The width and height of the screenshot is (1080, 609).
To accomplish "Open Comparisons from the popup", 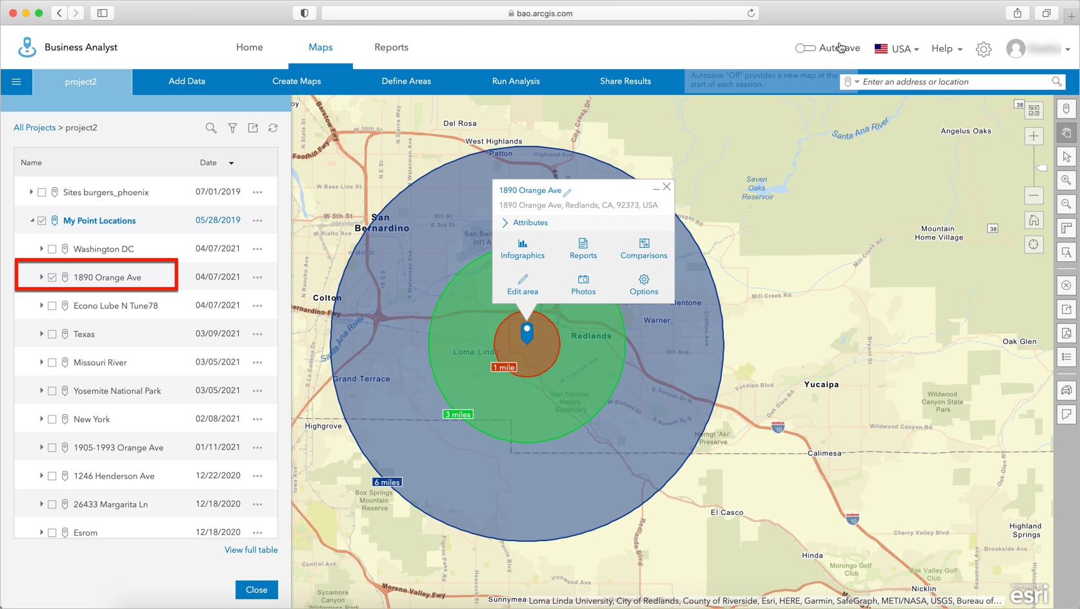I will point(643,248).
